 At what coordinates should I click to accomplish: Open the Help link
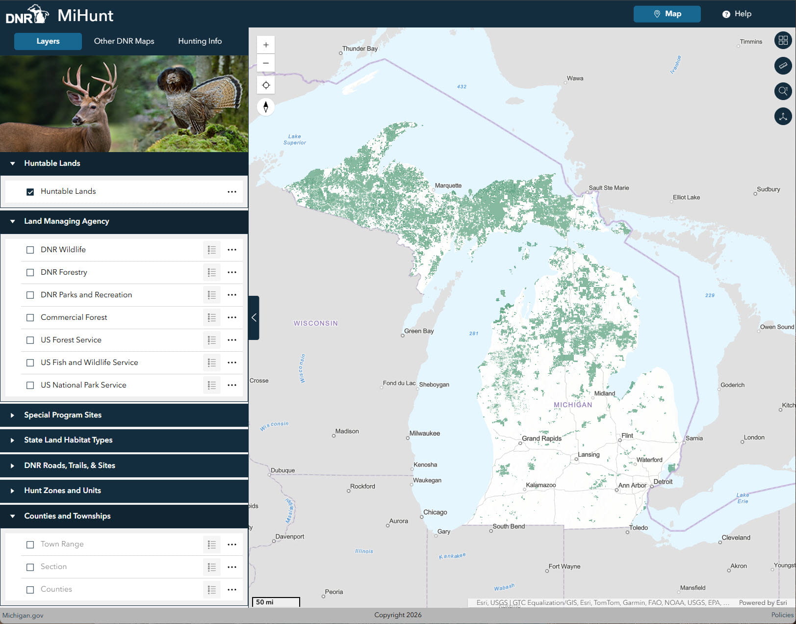[x=737, y=14]
